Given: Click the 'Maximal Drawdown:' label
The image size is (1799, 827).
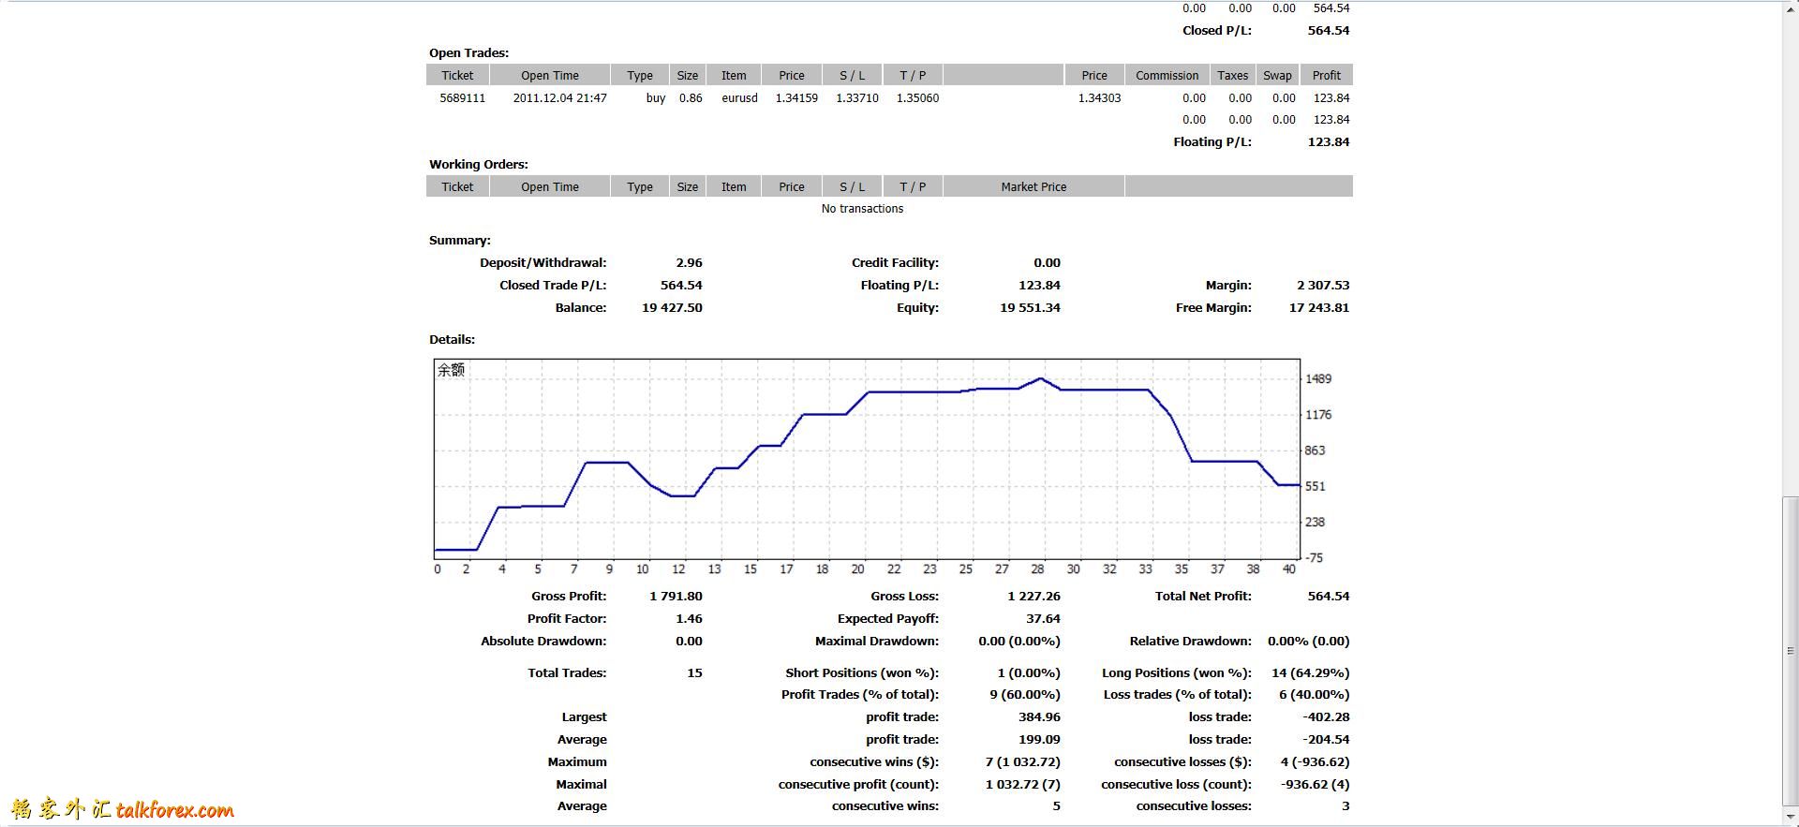Looking at the screenshot, I should [876, 641].
